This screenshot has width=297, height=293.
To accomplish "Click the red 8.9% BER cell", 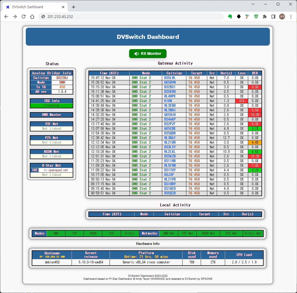I will [255, 87].
